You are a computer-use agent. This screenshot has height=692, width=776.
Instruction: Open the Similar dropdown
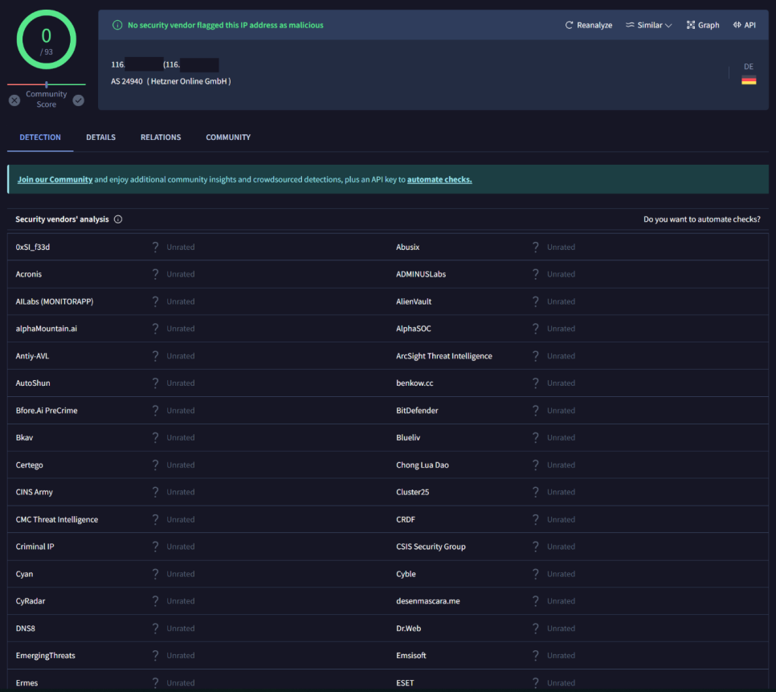pos(648,25)
